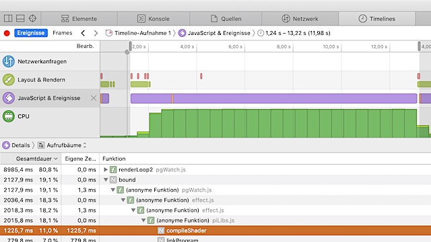Open the Aufrufbäume dropdown
The width and height of the screenshot is (431, 242).
(x=63, y=145)
